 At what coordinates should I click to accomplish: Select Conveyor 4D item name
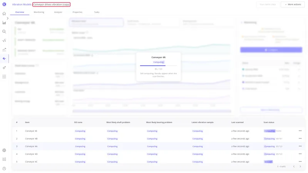click(31, 154)
